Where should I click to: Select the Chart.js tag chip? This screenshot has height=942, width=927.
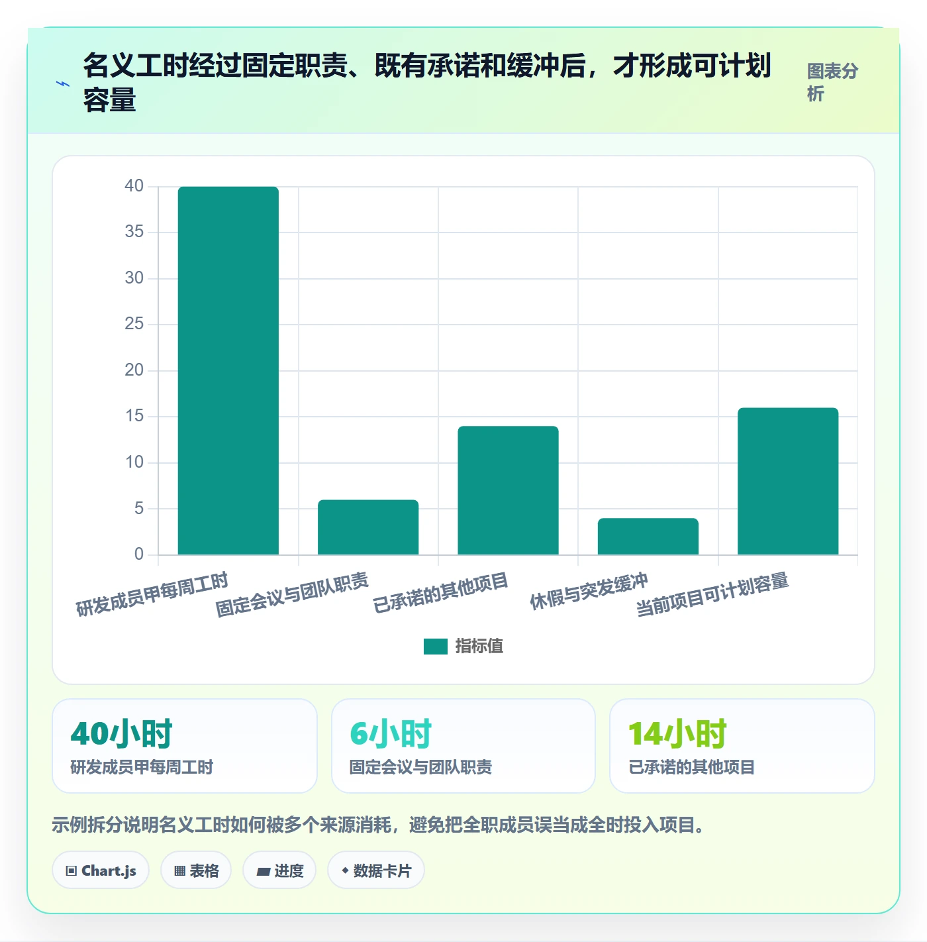pyautogui.click(x=101, y=870)
